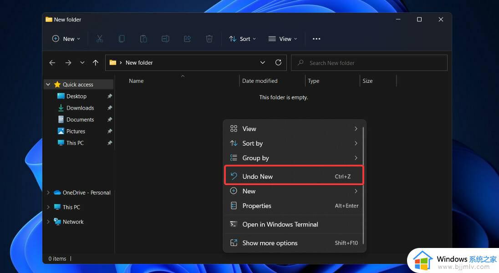Open the See more ellipsis menu
This screenshot has height=273, width=499.
(x=316, y=39)
